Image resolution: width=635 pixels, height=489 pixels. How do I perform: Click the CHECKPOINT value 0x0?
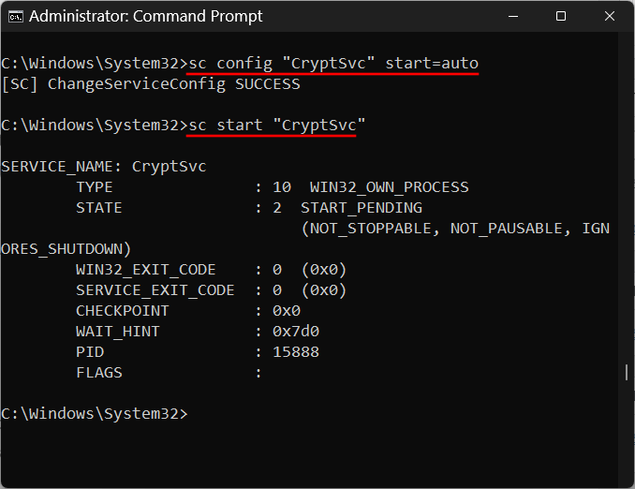tap(286, 310)
